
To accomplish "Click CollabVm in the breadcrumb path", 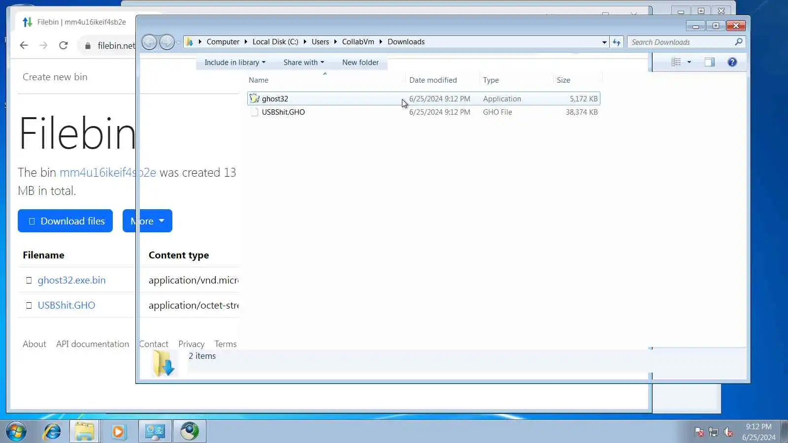I will 358,42.
